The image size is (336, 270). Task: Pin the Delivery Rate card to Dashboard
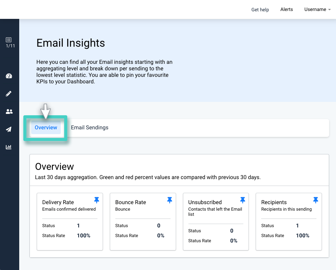pos(97,200)
